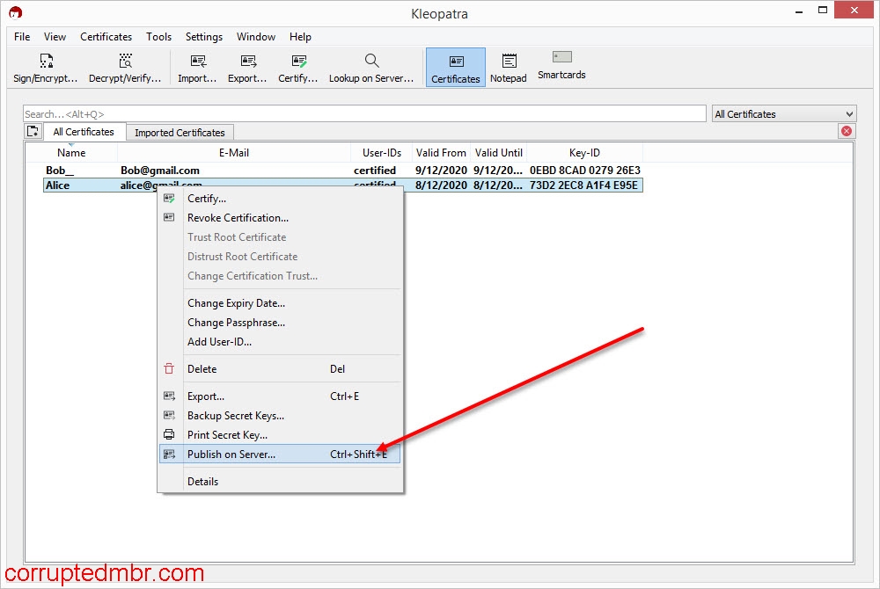Delete the selected certificate
The height and width of the screenshot is (589, 880).
202,368
